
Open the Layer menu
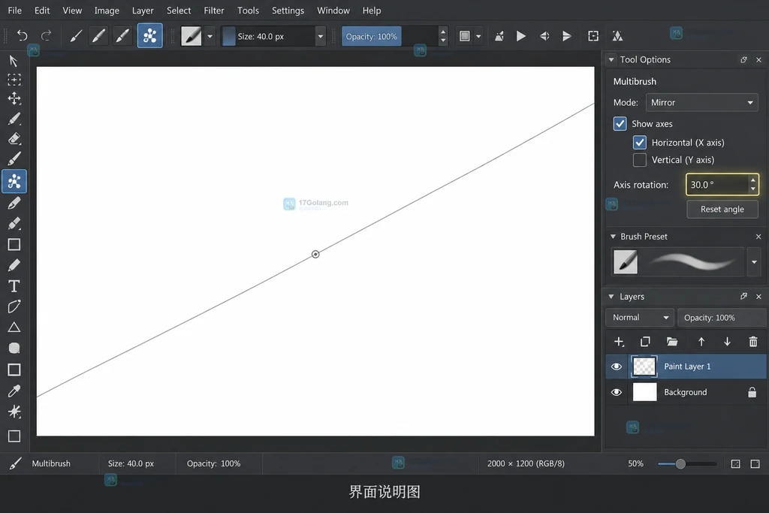pos(143,11)
